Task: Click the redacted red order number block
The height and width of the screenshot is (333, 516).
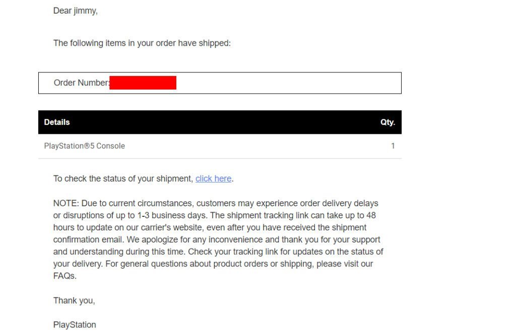Action: point(143,83)
